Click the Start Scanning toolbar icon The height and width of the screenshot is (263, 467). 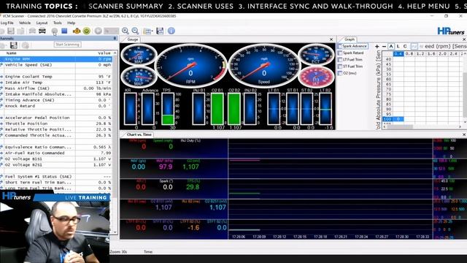tap(55, 31)
